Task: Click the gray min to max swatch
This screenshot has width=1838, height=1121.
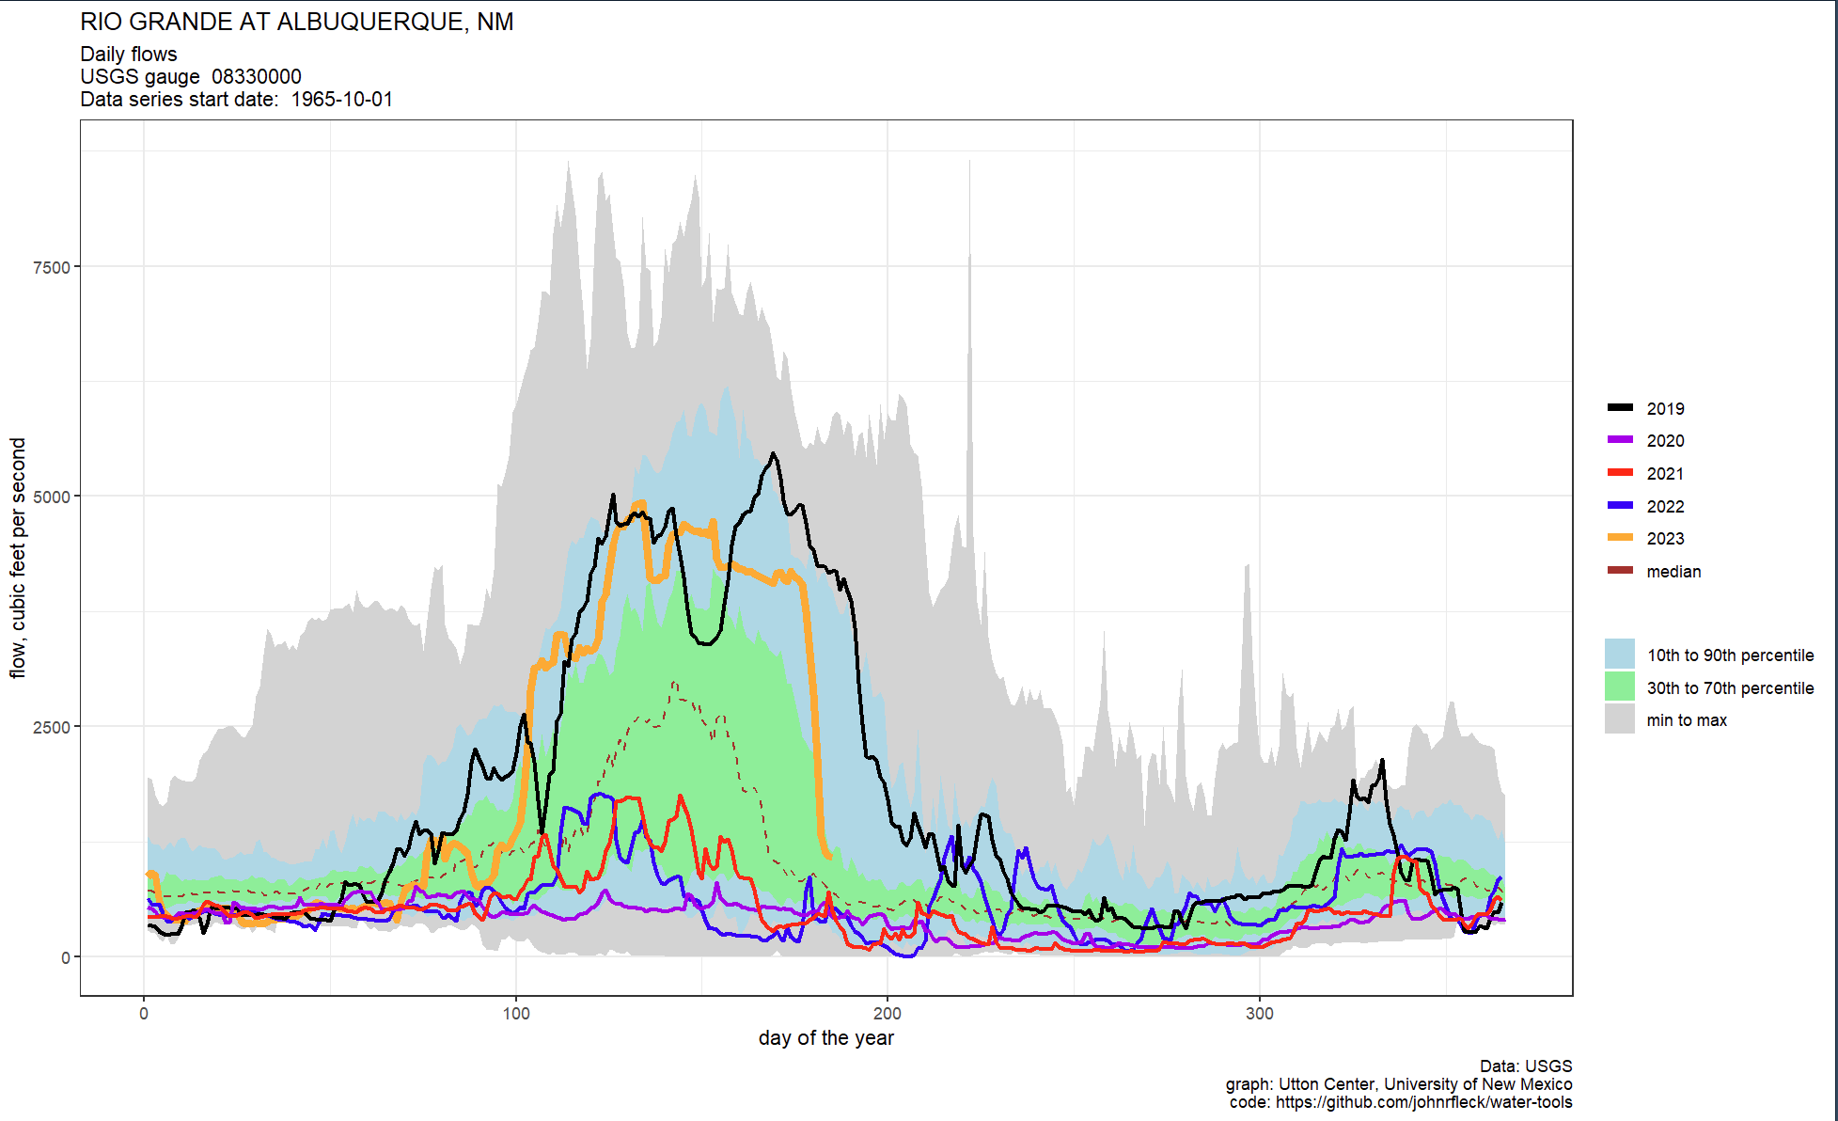Action: [x=1620, y=719]
